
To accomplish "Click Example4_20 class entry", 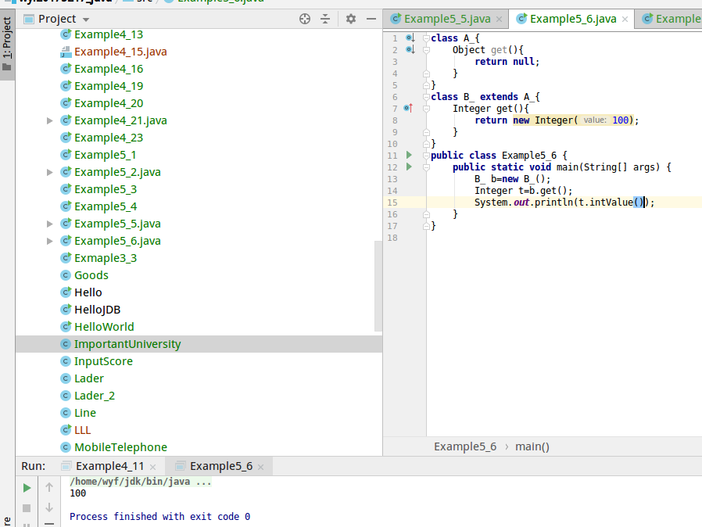I will (x=109, y=103).
